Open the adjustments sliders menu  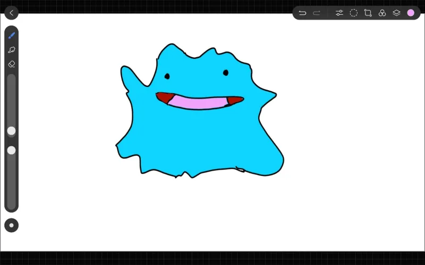(339, 13)
